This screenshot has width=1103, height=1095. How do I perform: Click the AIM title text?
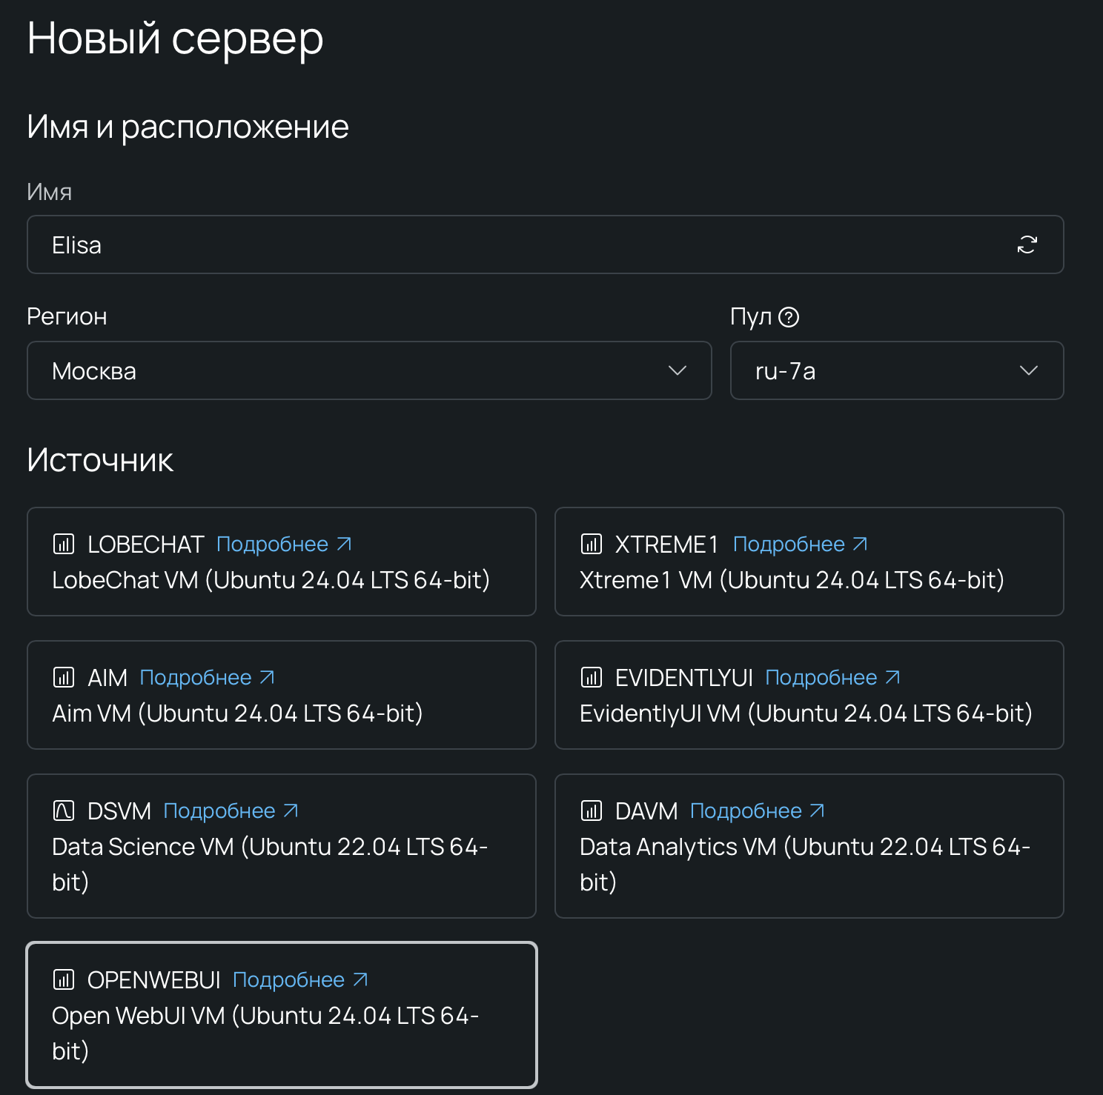point(107,678)
